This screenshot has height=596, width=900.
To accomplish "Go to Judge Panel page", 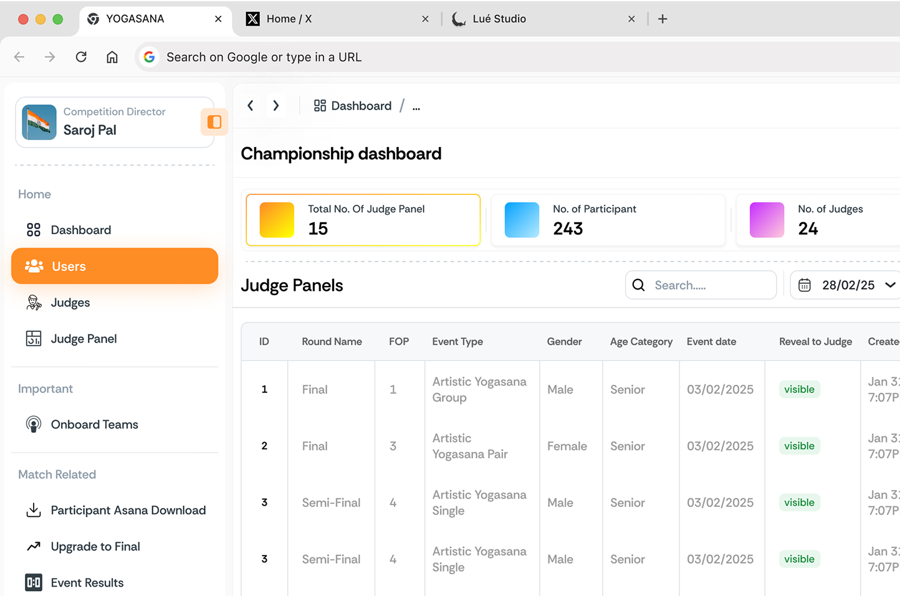I will pos(84,339).
